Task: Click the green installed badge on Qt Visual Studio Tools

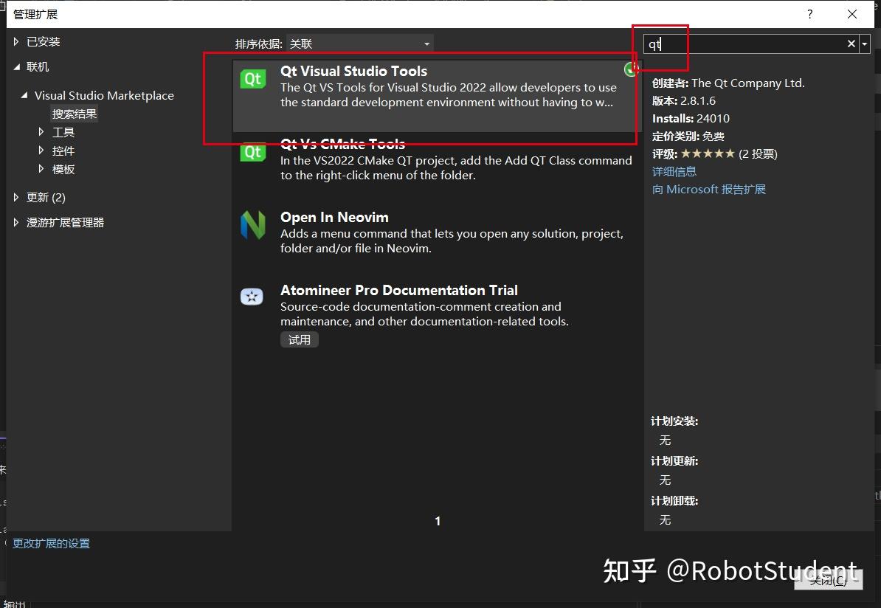Action: click(x=632, y=69)
